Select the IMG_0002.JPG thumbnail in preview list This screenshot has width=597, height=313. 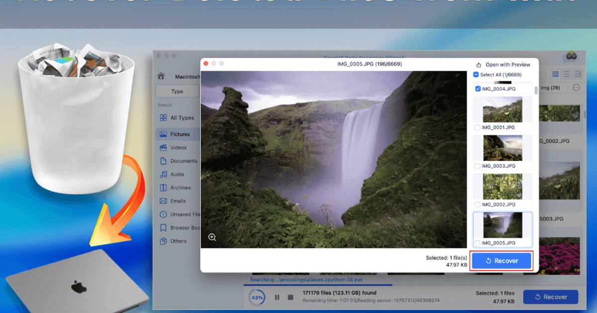click(x=502, y=187)
